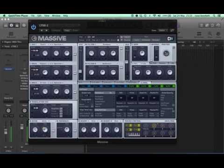Click the Massive Save button
Screen dimensions: 224x168
tap(127, 37)
